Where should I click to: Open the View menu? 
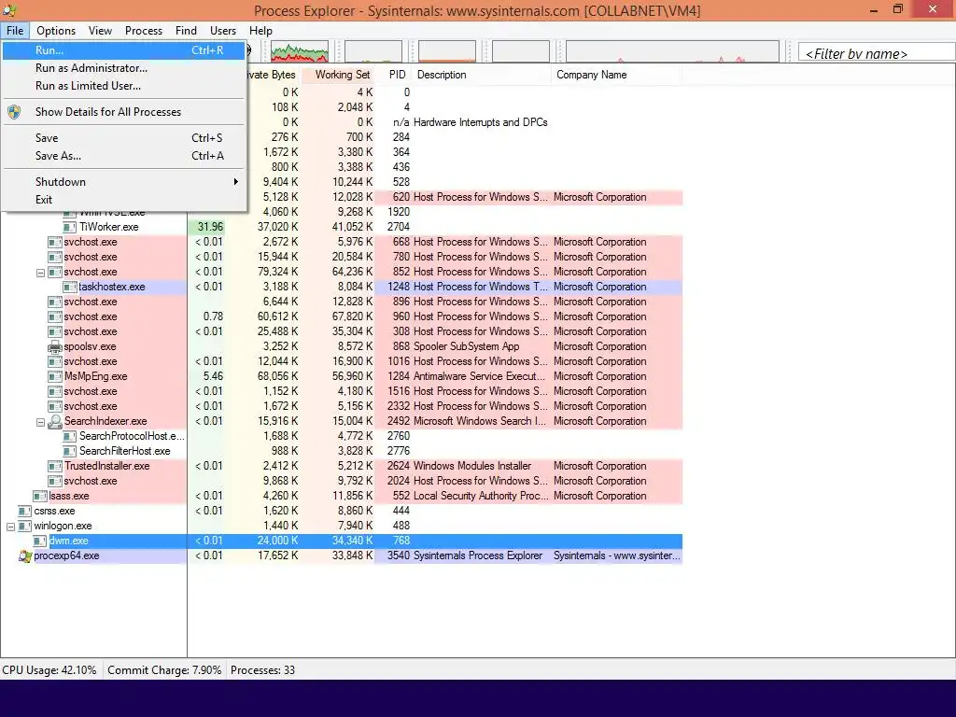point(100,31)
